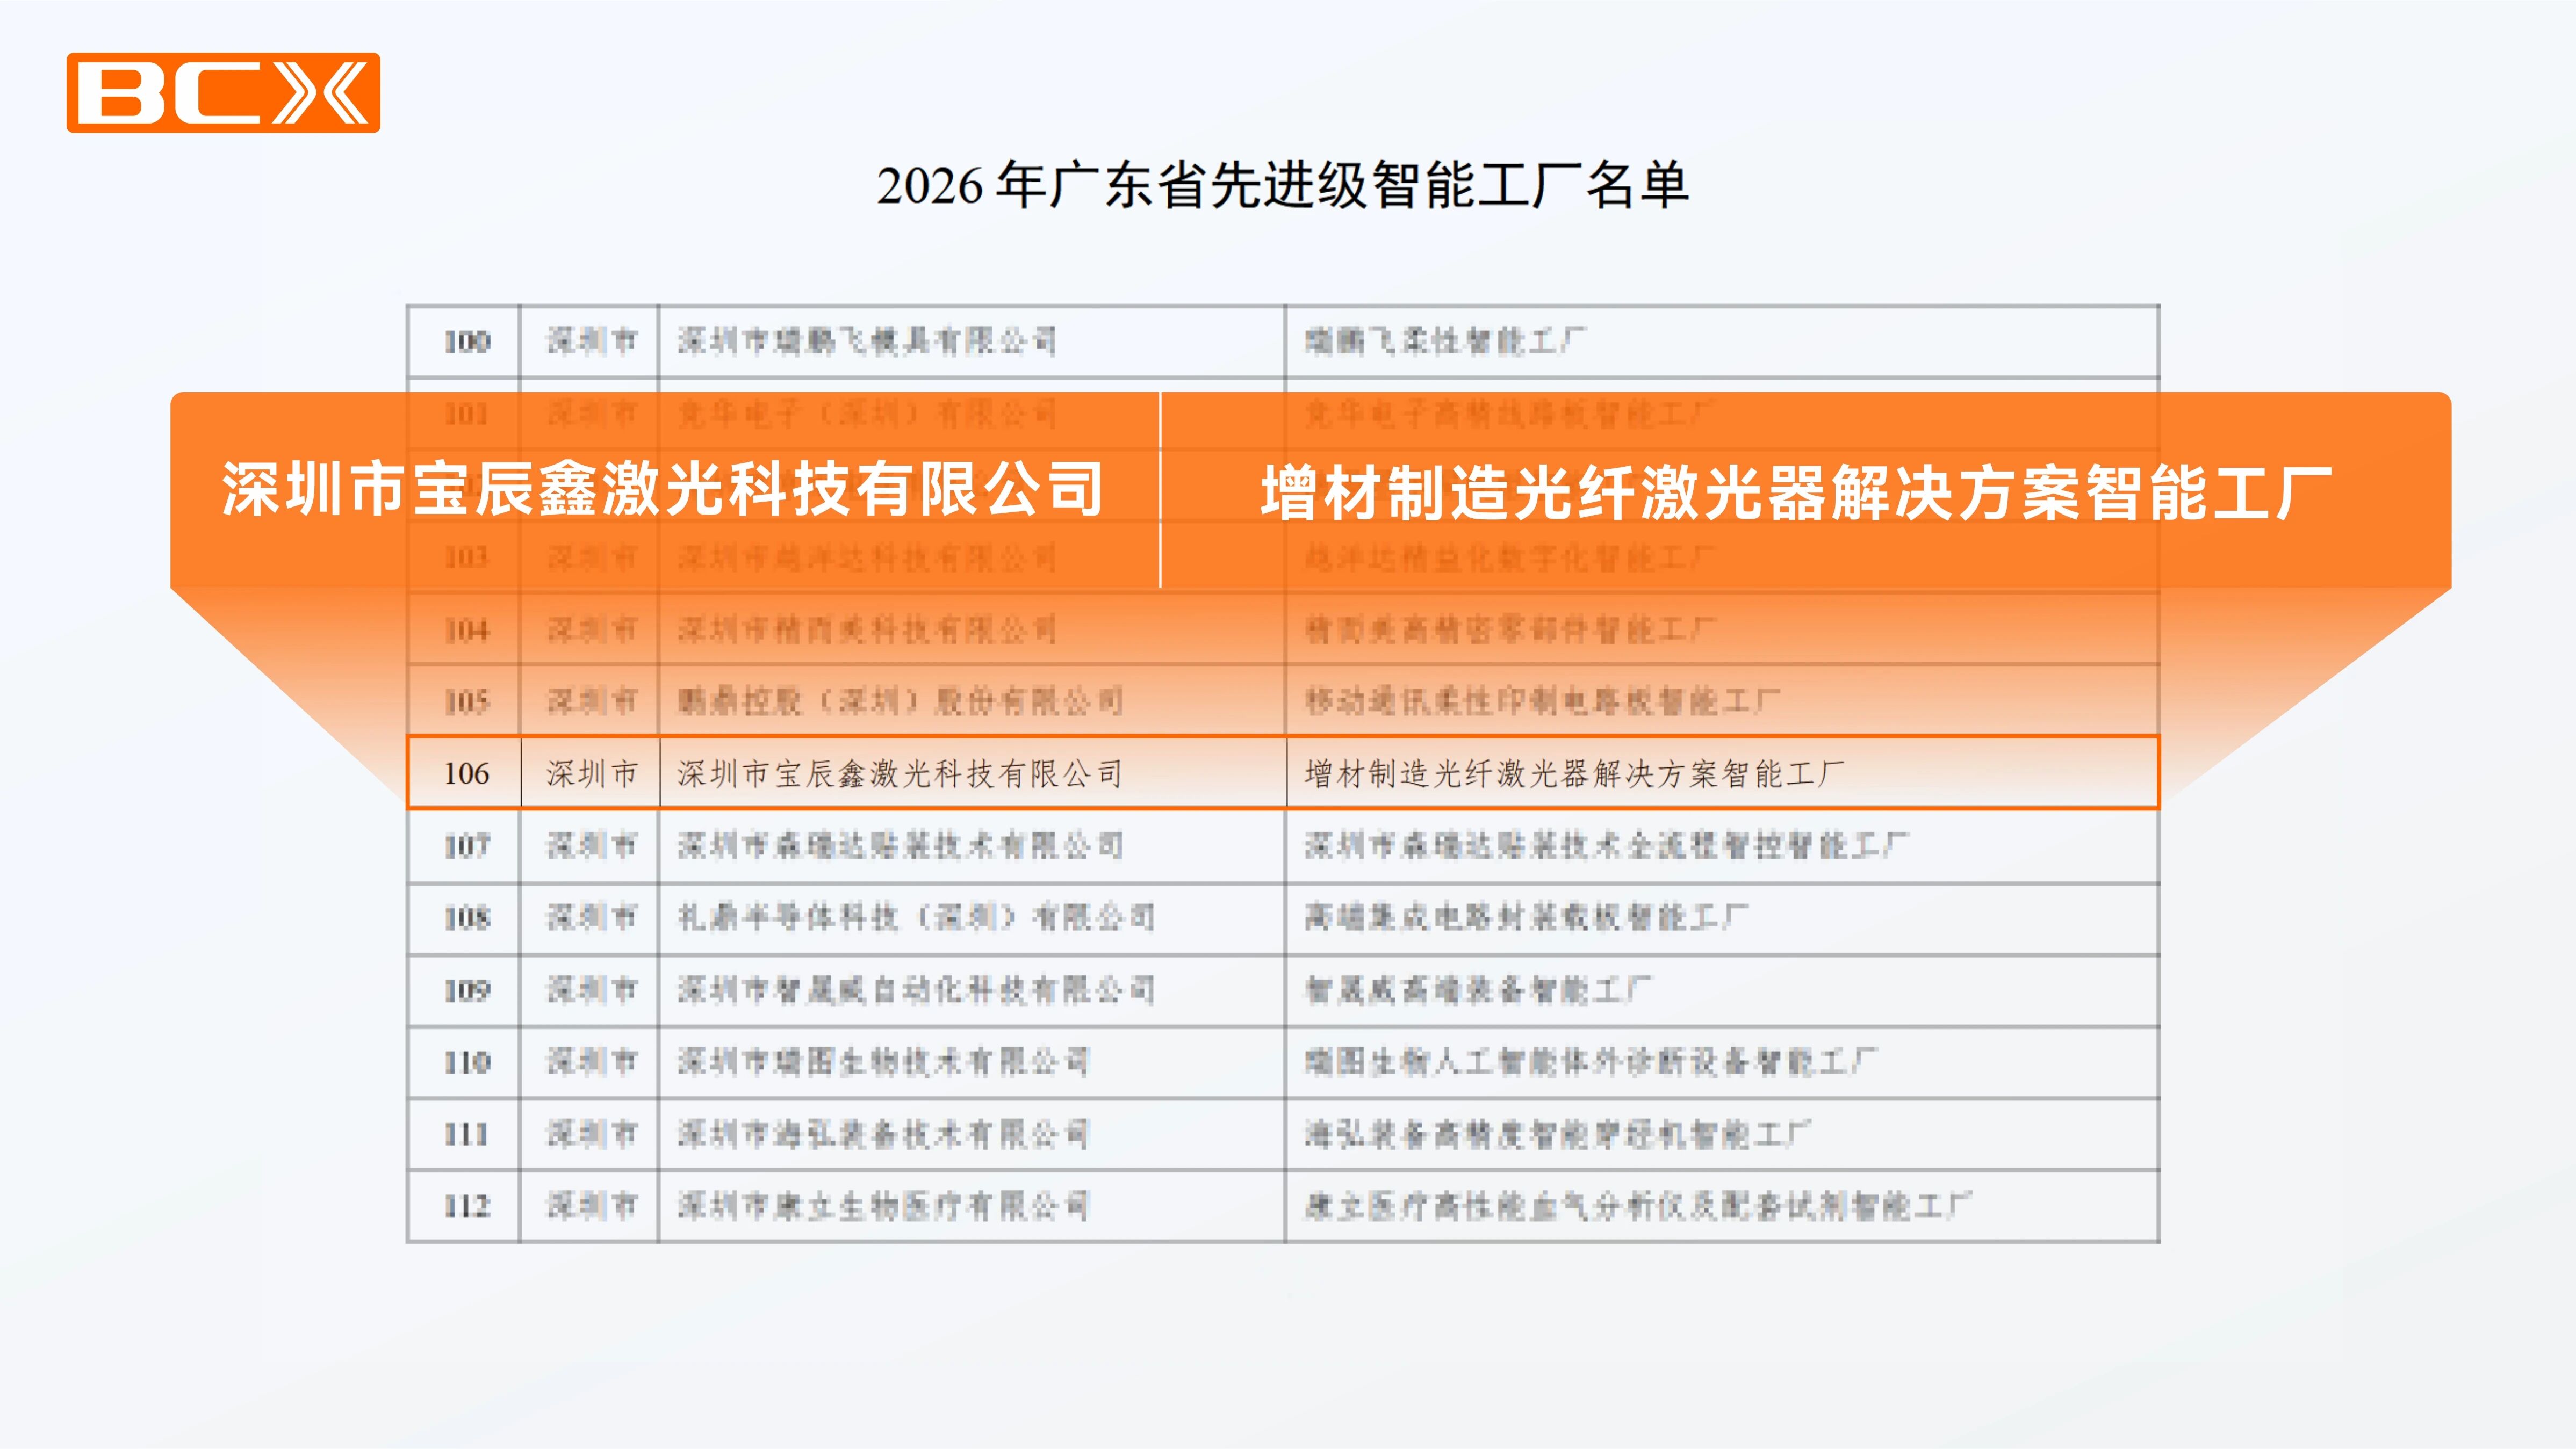Click the 深圳市 city cell in row 106
2576x1449 pixels.
pyautogui.click(x=591, y=773)
